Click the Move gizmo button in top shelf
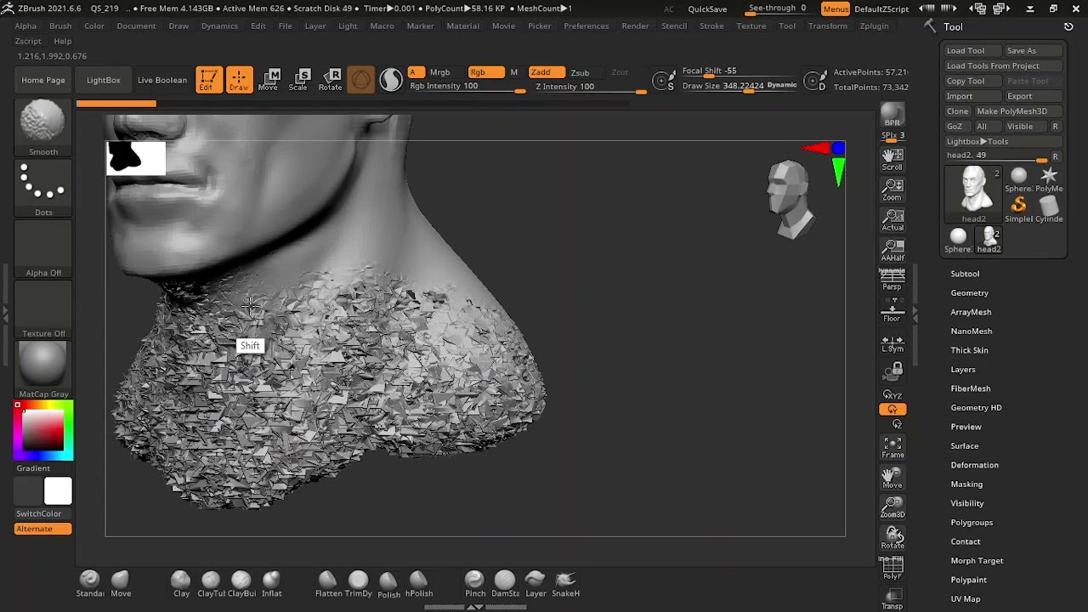 point(268,79)
